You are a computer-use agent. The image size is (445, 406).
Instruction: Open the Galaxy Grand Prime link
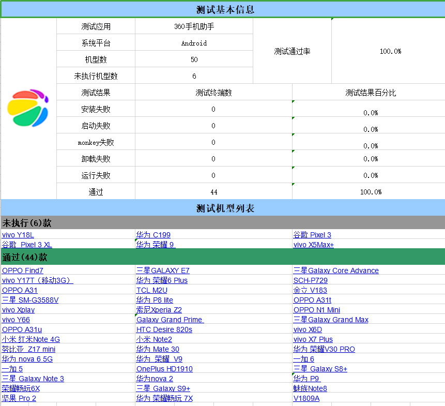[x=170, y=320]
